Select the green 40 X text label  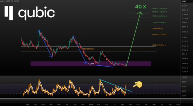click(x=141, y=7)
